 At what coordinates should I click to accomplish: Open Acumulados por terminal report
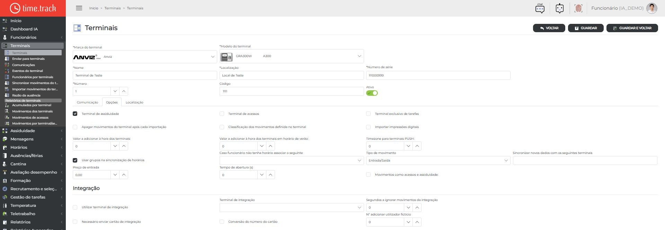point(32,105)
